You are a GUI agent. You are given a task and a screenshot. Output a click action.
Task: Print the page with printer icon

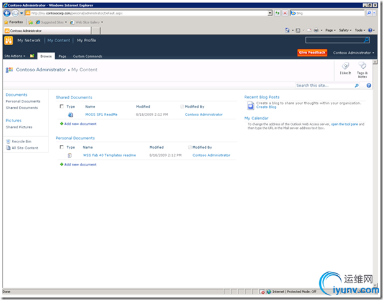[x=316, y=30]
